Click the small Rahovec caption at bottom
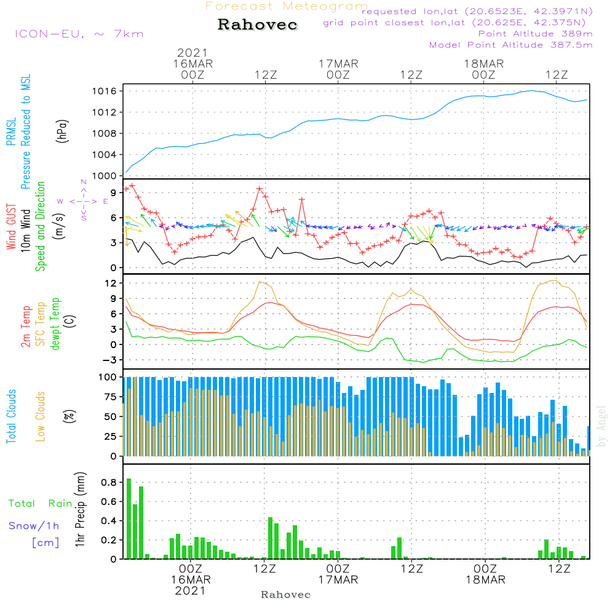 point(286,595)
